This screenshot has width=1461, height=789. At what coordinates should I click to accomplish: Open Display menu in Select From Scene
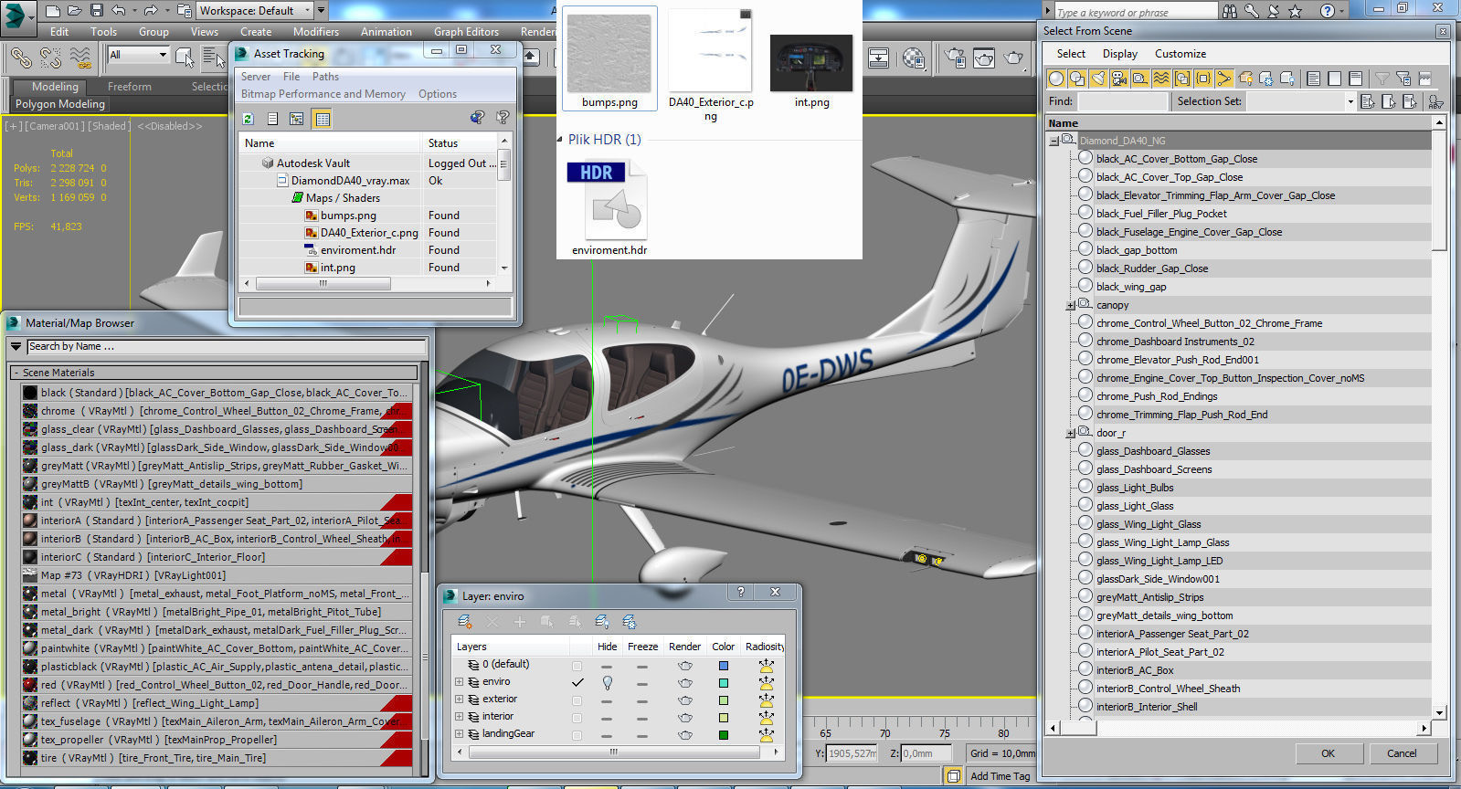pyautogui.click(x=1120, y=54)
